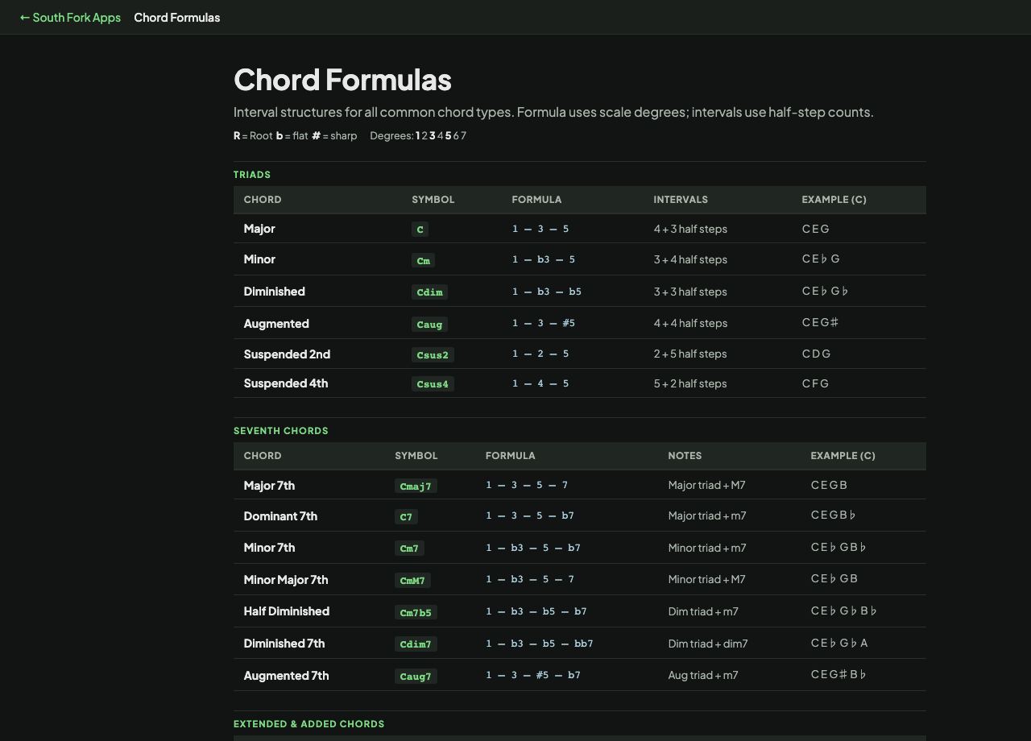Click the Cm7 symbol badge
This screenshot has height=741, width=1031.
click(x=409, y=548)
